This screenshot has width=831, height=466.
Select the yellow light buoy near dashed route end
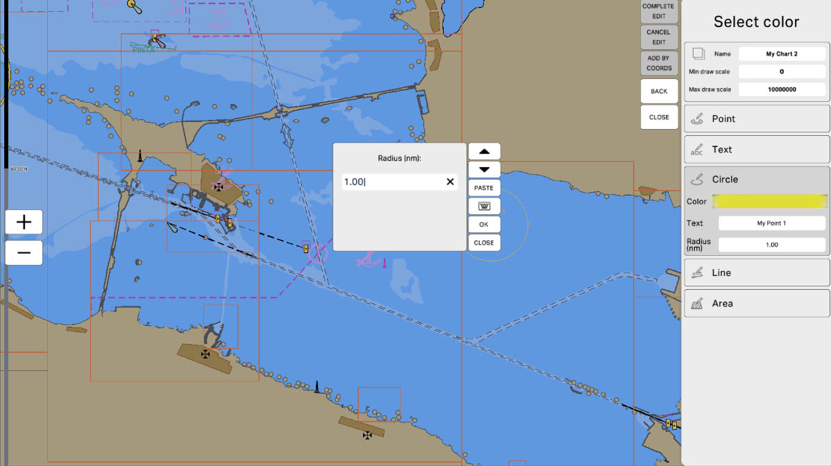[x=305, y=248]
